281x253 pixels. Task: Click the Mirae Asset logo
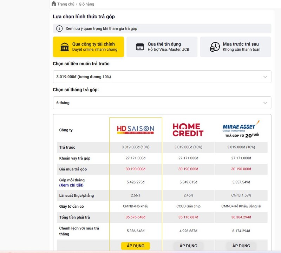point(241,129)
